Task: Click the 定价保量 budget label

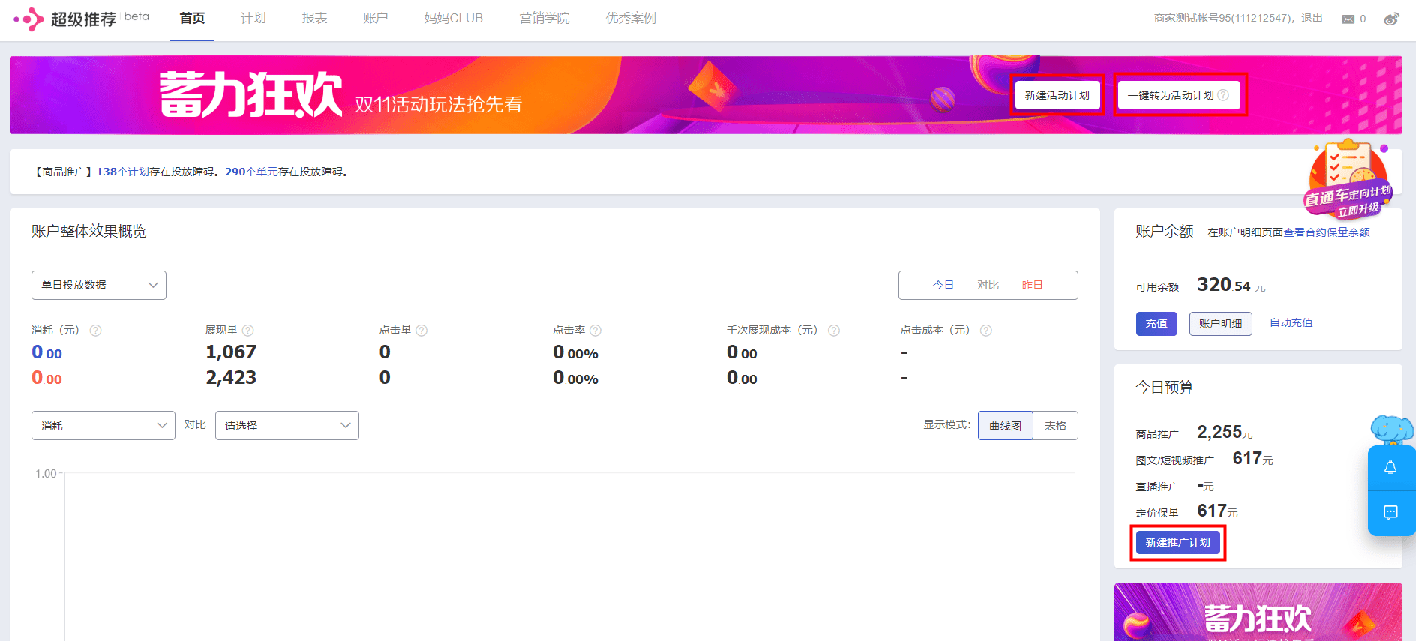Action: (x=1157, y=513)
